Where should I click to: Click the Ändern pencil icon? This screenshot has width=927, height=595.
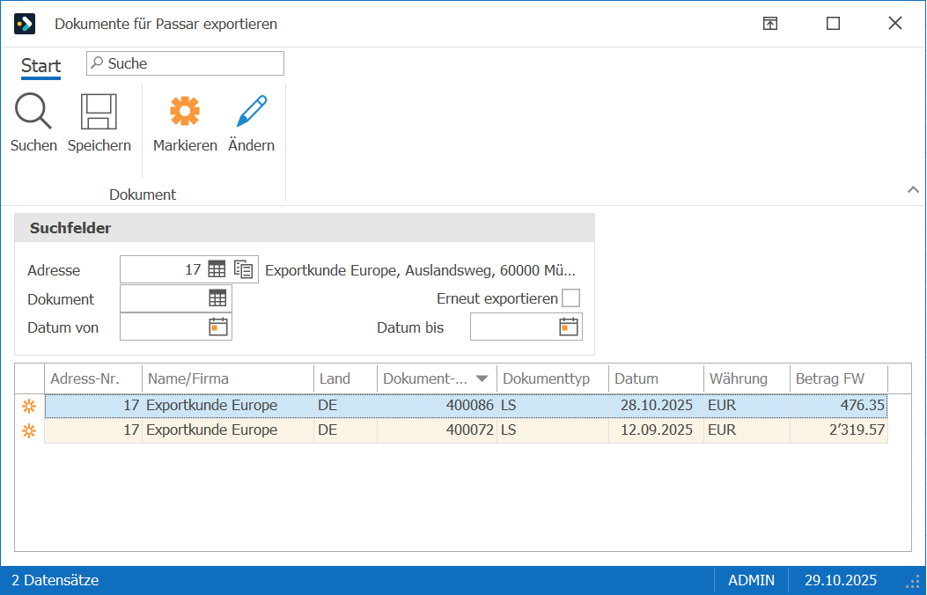click(x=251, y=111)
